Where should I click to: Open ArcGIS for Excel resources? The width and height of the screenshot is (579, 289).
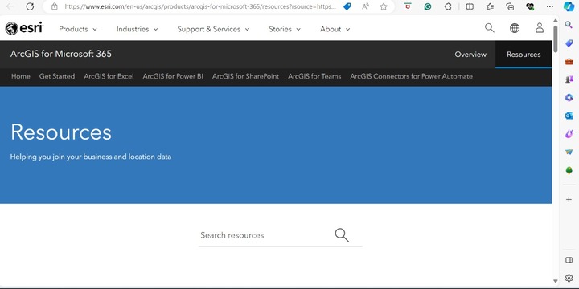coord(109,76)
